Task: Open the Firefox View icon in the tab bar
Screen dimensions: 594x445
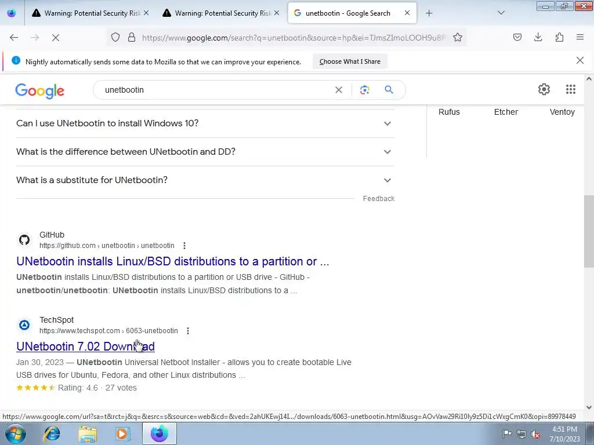Action: [x=12, y=13]
